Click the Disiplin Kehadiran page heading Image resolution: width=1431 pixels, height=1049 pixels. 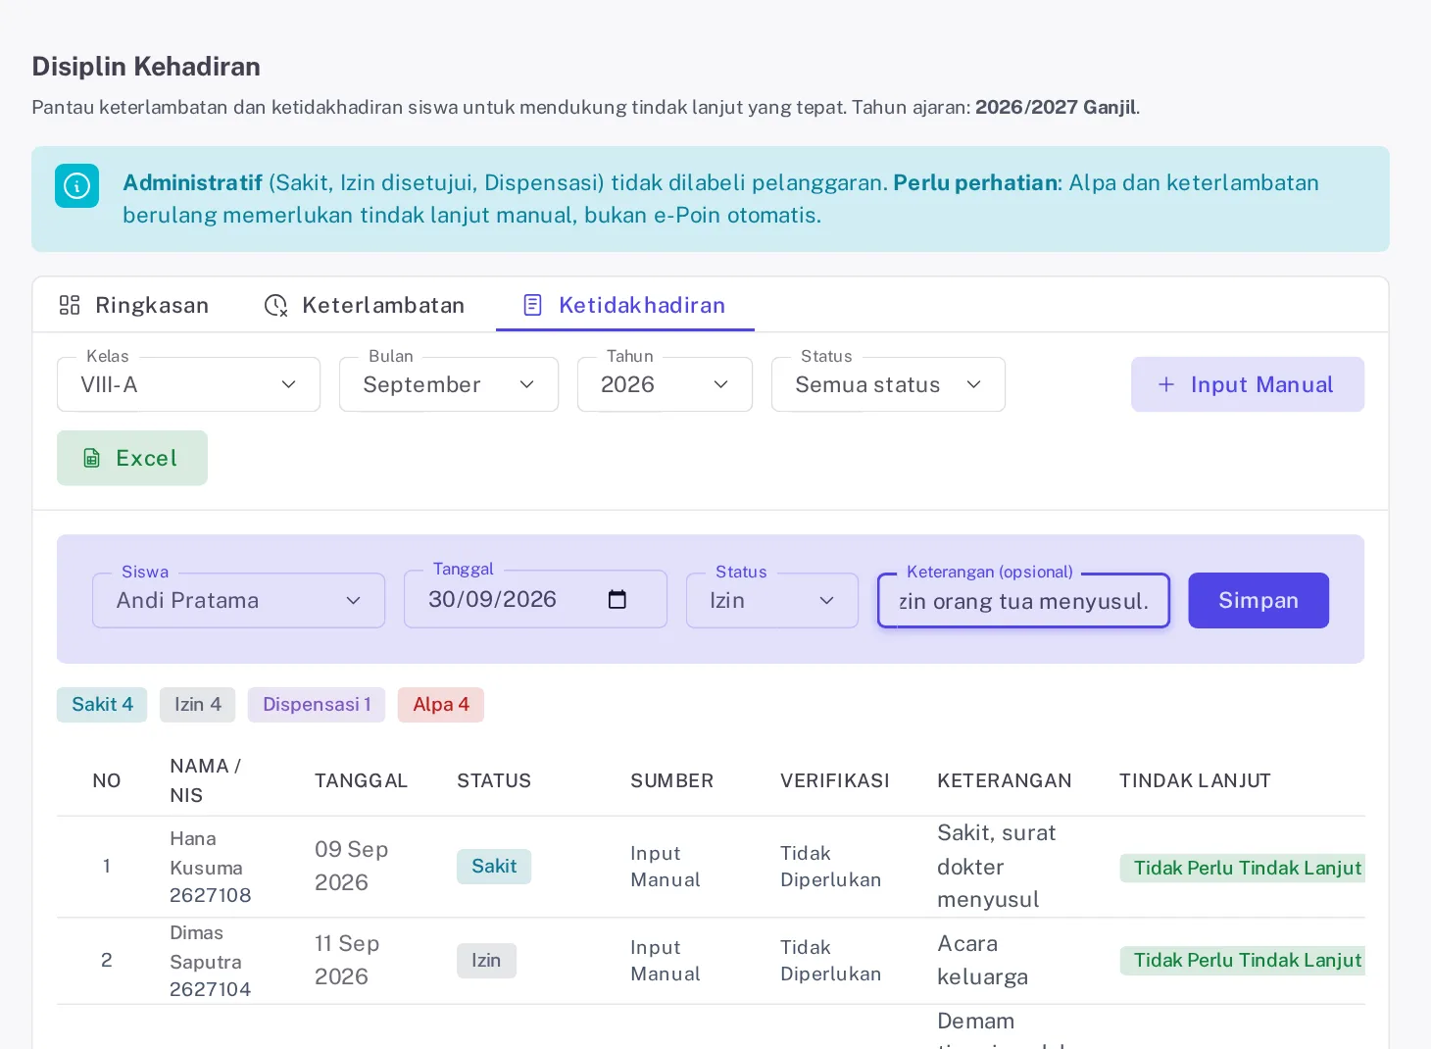(x=146, y=67)
